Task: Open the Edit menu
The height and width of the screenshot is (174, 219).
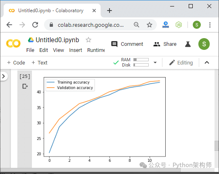Action: point(44,50)
